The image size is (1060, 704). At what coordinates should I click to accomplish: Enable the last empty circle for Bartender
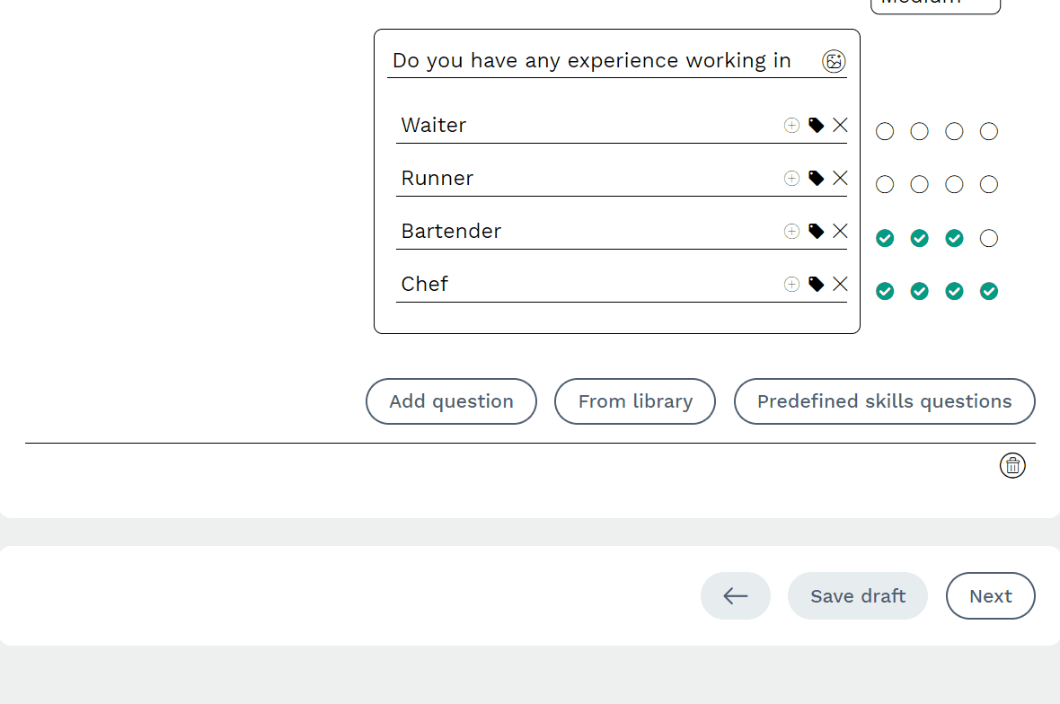coord(989,238)
